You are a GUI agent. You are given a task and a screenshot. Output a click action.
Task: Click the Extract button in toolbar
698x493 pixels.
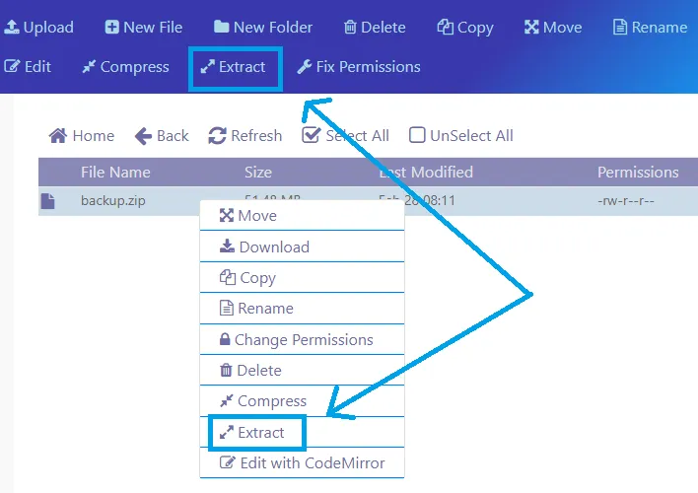click(x=234, y=67)
